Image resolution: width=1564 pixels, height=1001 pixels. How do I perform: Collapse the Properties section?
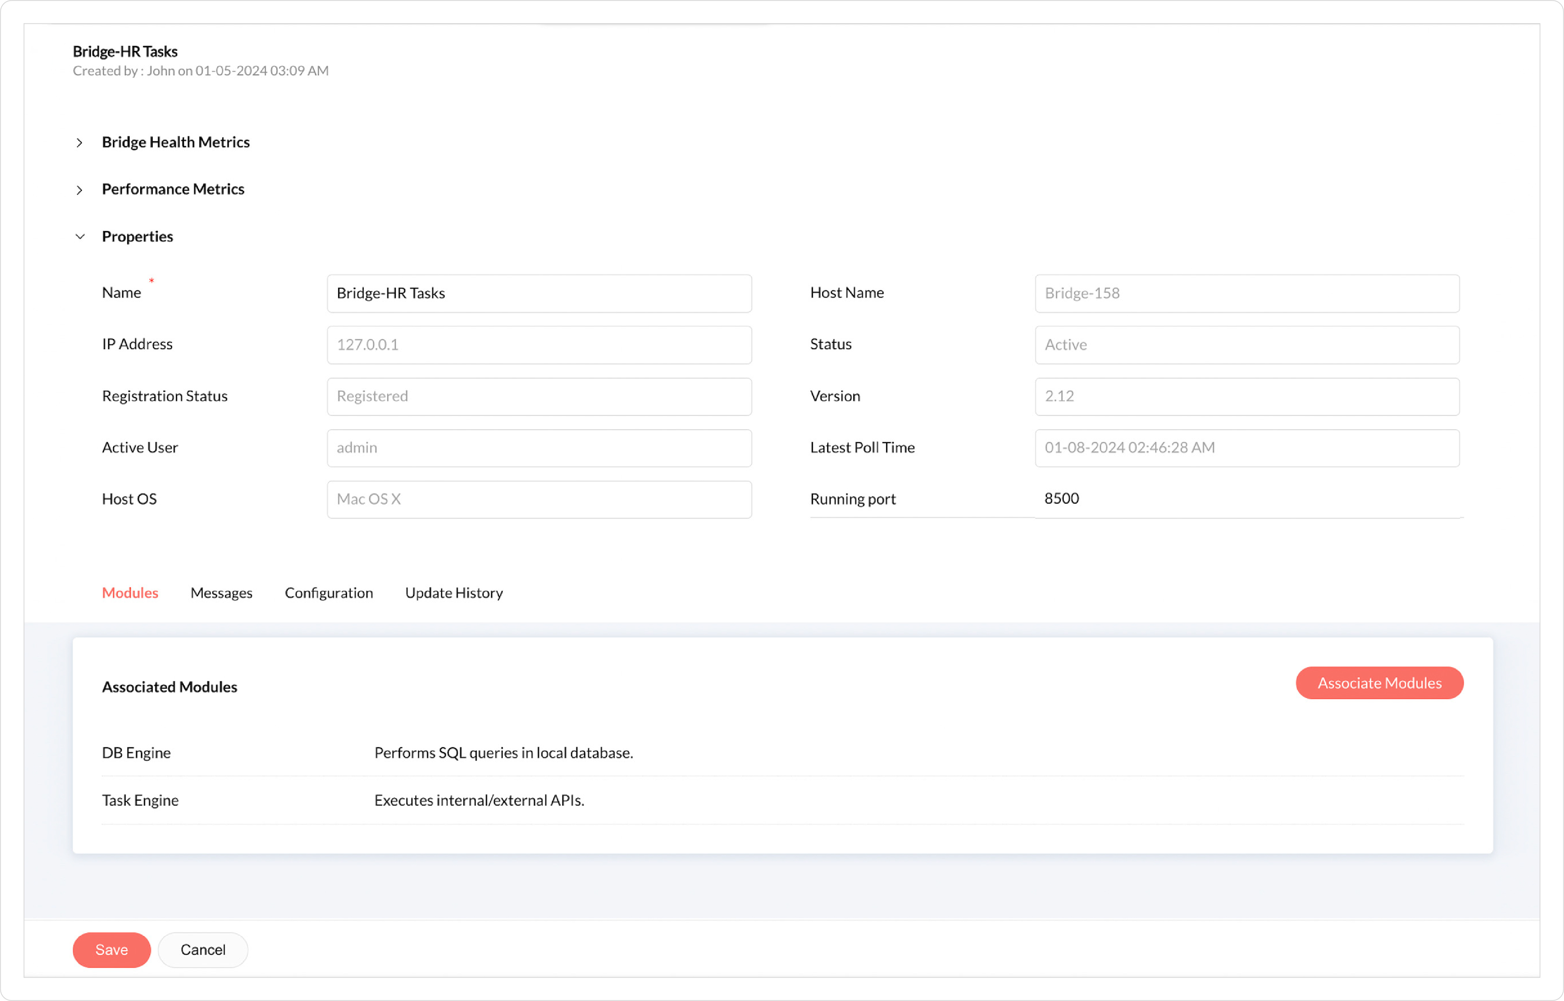[79, 237]
